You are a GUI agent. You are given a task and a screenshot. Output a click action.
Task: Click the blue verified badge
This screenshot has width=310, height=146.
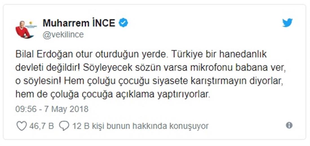(x=123, y=23)
